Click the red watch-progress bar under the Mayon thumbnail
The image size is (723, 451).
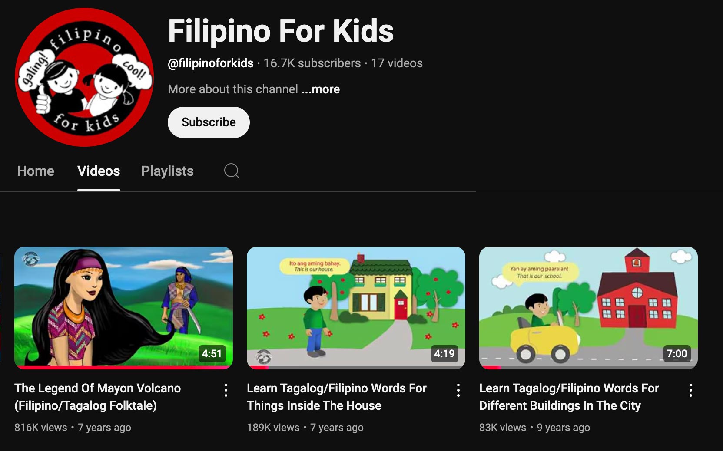click(x=123, y=367)
